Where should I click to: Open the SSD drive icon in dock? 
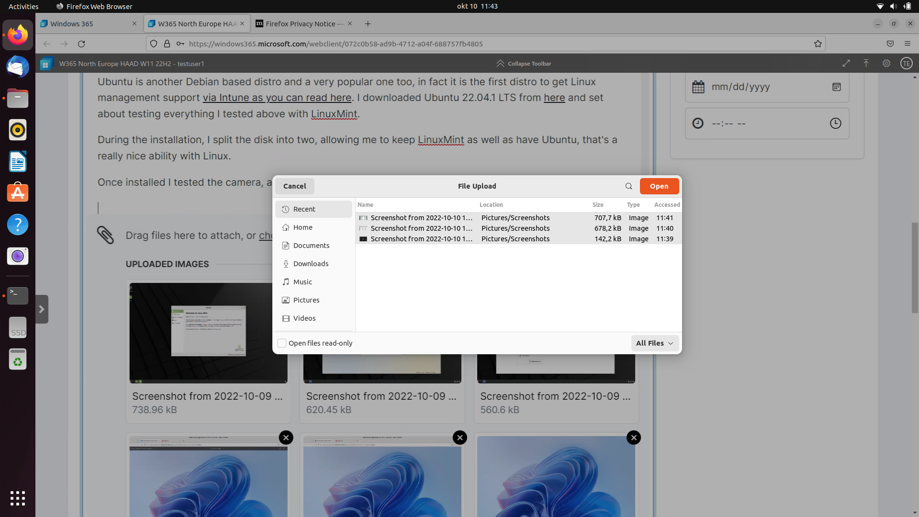(18, 327)
